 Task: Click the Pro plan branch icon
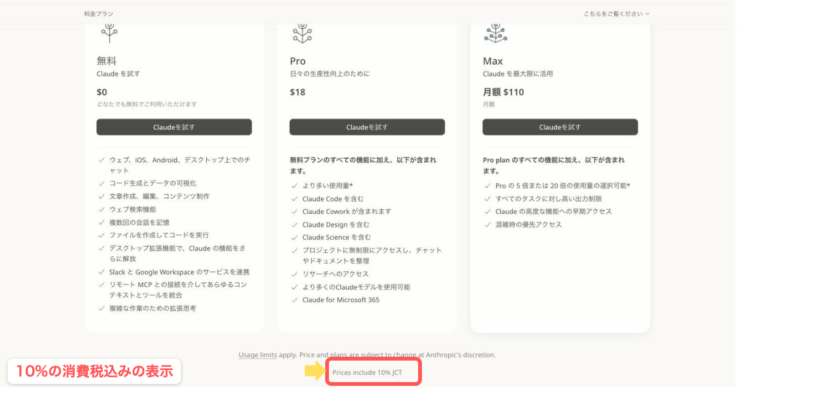[x=302, y=32]
